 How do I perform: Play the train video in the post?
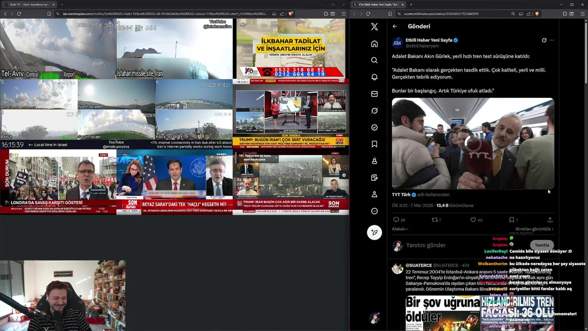pyautogui.click(x=473, y=143)
